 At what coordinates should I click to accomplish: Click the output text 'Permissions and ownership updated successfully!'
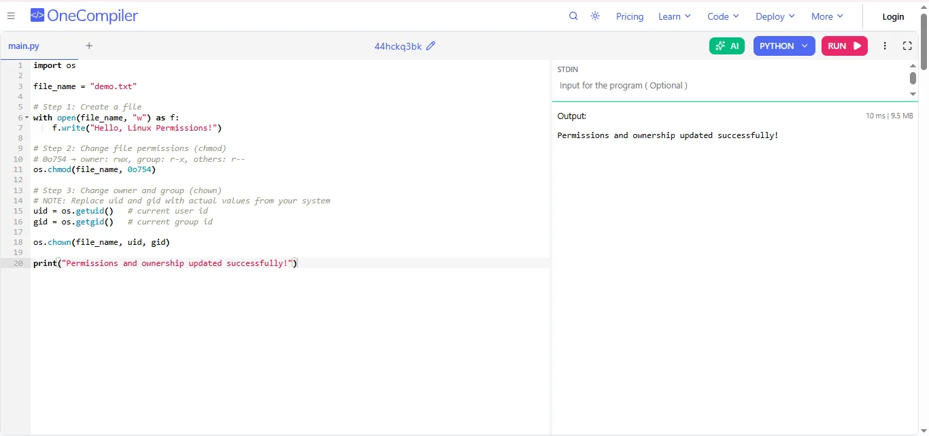point(668,135)
